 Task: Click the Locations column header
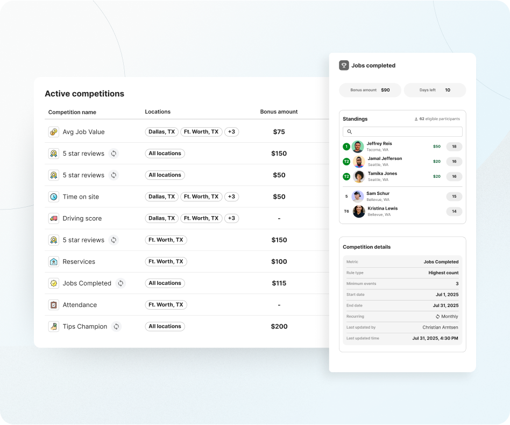(158, 112)
